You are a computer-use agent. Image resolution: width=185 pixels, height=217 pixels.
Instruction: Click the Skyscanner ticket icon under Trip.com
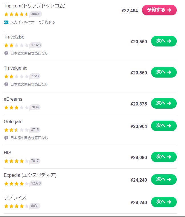pyautogui.click(x=6, y=22)
